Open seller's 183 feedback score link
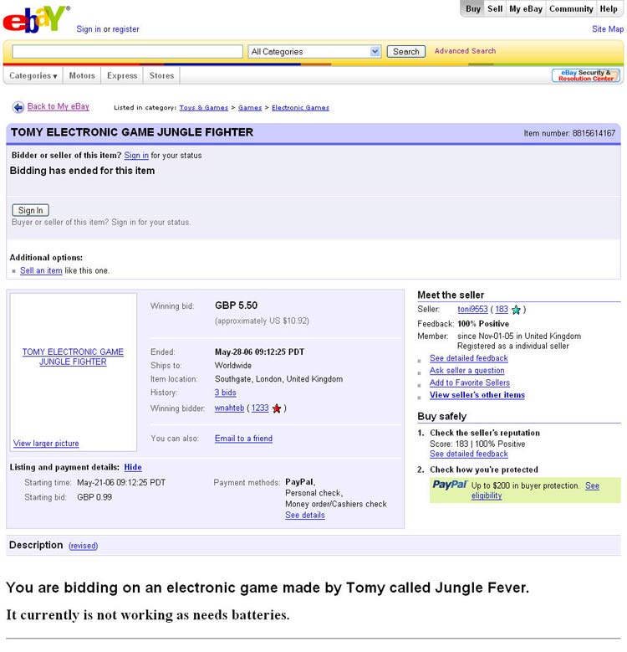Image resolution: width=627 pixels, height=652 pixels. (x=502, y=310)
